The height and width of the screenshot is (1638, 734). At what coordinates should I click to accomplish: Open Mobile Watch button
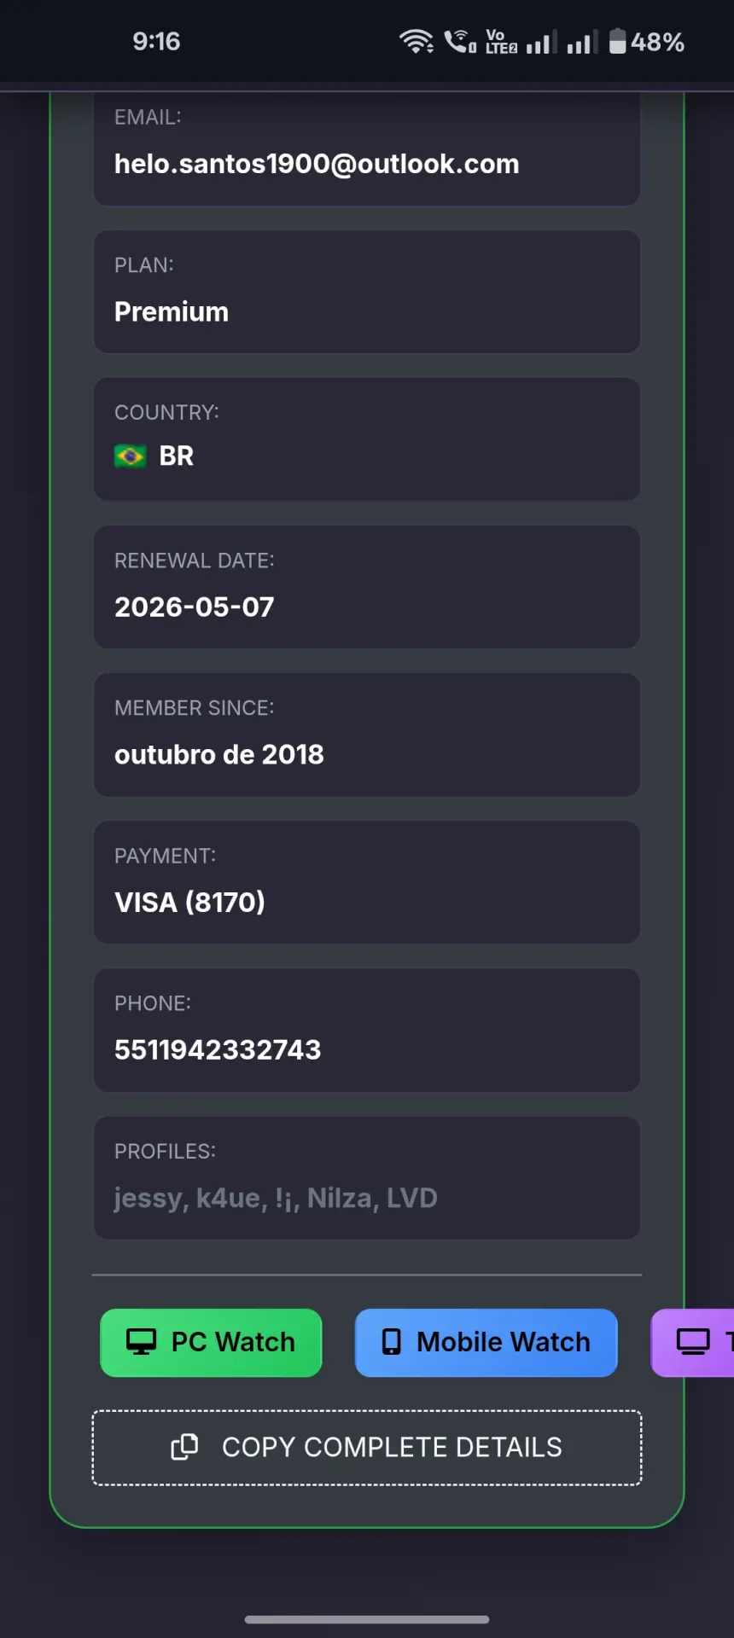click(x=486, y=1343)
